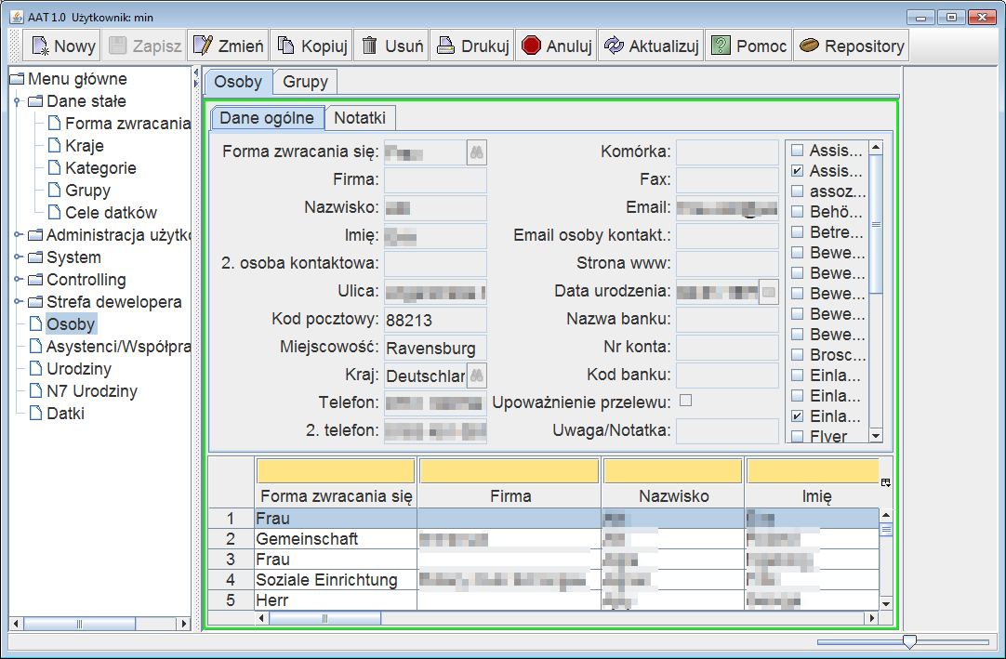
Task: Expand the System tree node
Action: [x=18, y=257]
